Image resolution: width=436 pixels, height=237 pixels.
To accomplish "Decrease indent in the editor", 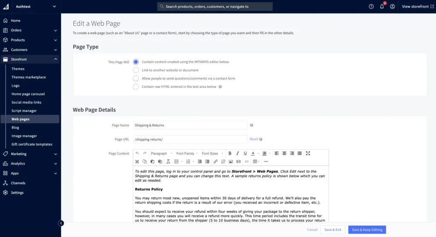I will click(x=200, y=161).
